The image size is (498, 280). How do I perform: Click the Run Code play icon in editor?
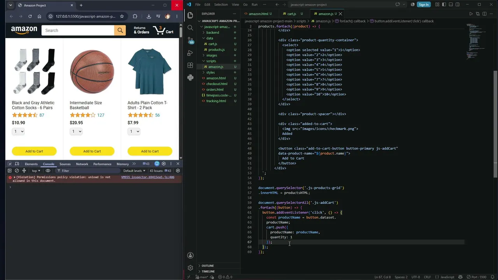[x=471, y=14]
